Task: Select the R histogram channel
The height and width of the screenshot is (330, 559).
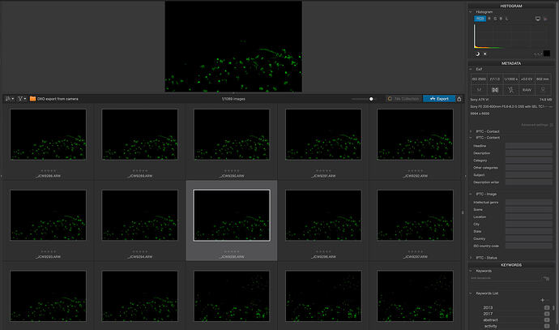Action: coord(489,19)
